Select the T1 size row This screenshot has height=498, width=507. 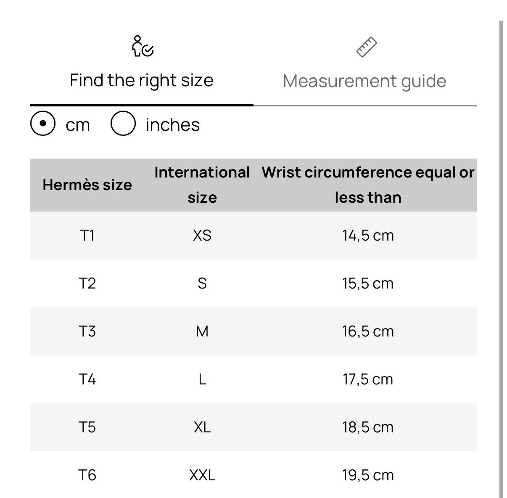click(253, 236)
